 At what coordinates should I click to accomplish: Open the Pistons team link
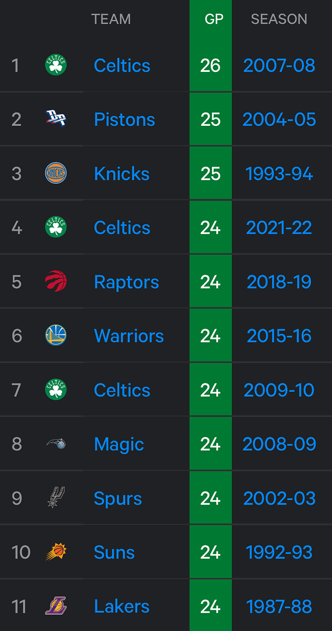point(124,119)
